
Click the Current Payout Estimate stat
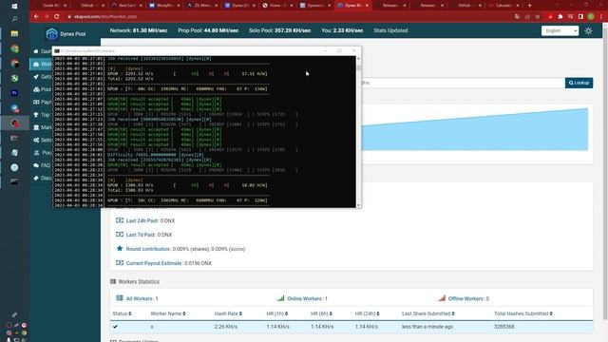tap(164, 263)
